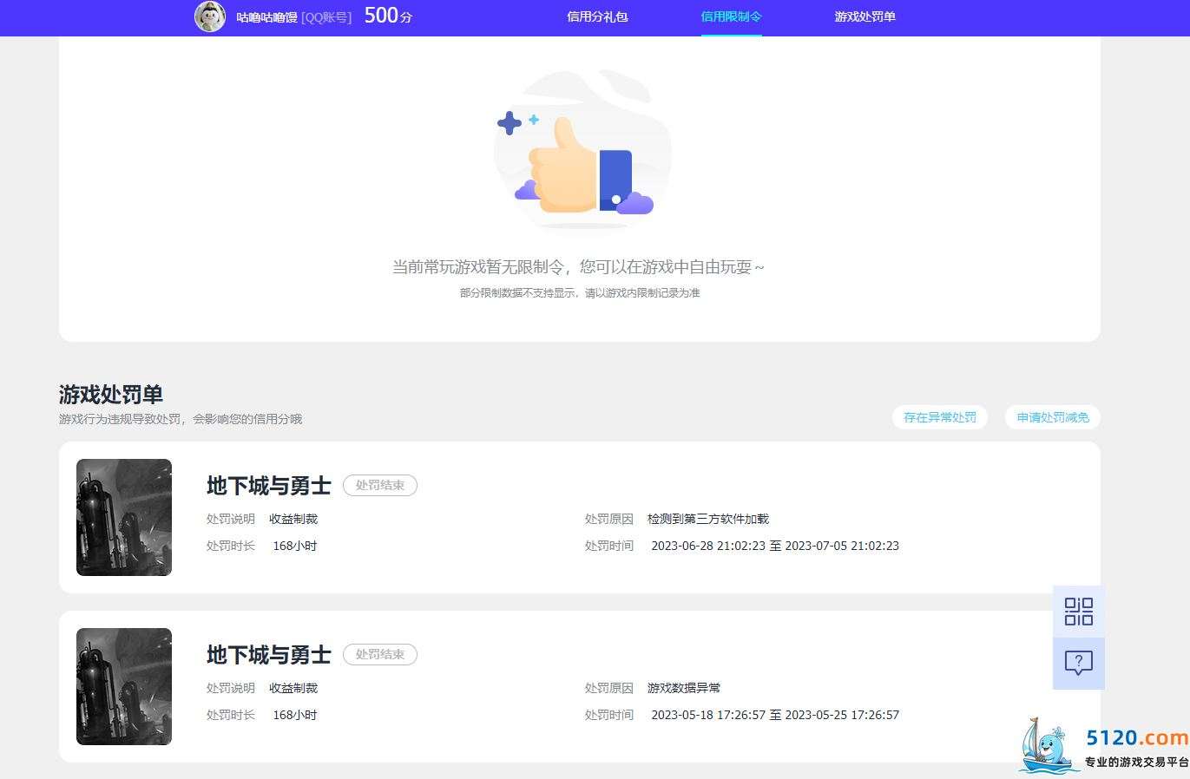Go to the 游戏处罚单 tab
Image resolution: width=1190 pixels, height=779 pixels.
[865, 16]
